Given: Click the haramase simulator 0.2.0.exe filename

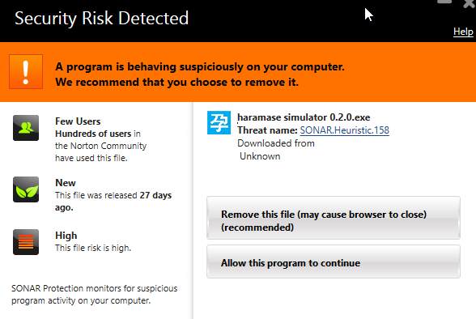Looking at the screenshot, I should click(304, 117).
